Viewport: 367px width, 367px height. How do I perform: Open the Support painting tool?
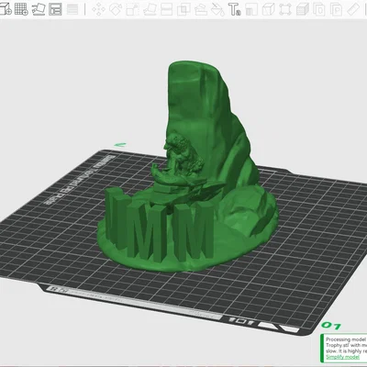(x=201, y=9)
